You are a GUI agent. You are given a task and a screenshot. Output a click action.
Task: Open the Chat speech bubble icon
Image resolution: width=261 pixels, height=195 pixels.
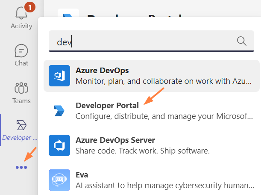tap(21, 51)
